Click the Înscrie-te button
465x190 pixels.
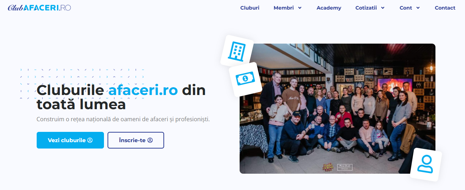click(136, 140)
